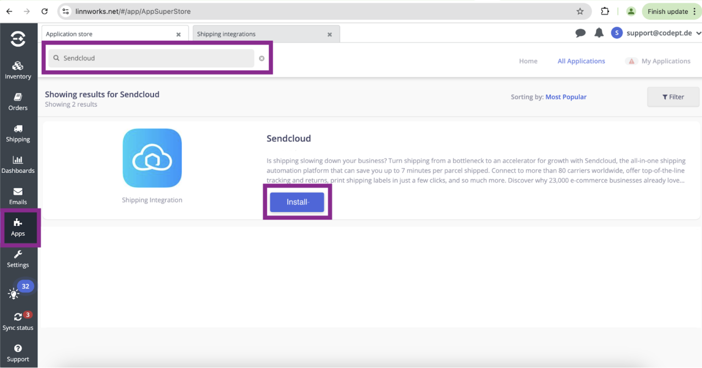Click the Shipping Integration category label
702x368 pixels.
coord(152,200)
